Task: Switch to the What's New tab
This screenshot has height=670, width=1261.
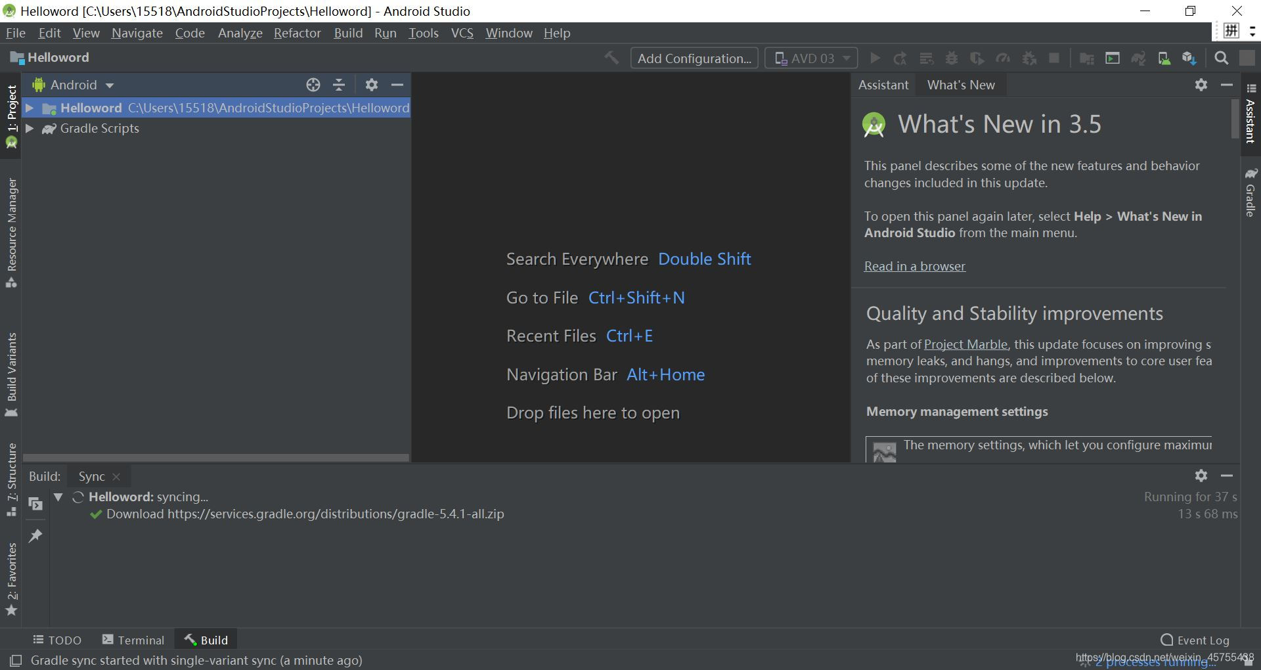Action: [x=961, y=85]
